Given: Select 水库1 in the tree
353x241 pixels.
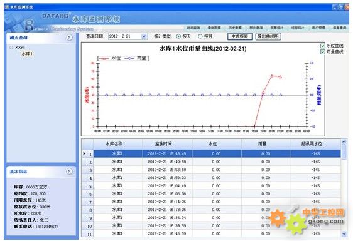Looking at the screenshot, I should click(x=27, y=54).
